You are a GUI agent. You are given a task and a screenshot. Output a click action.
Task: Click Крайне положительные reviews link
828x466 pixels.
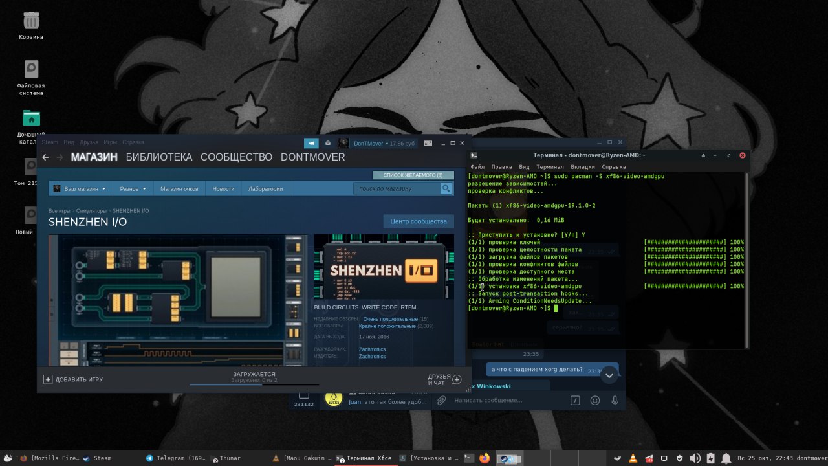(x=388, y=326)
